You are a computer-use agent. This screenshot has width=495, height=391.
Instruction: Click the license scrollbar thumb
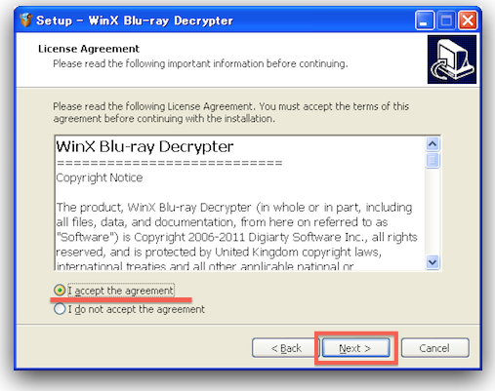433,160
